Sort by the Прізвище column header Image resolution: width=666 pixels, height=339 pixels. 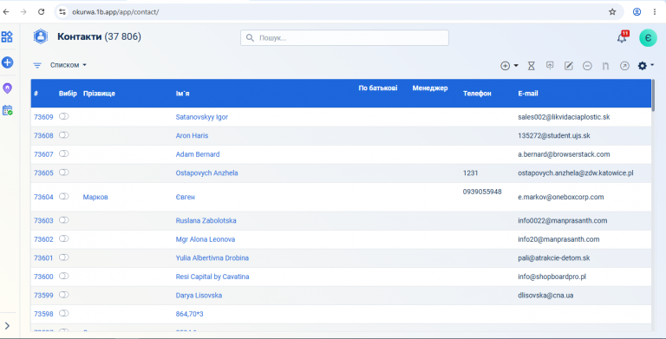99,94
